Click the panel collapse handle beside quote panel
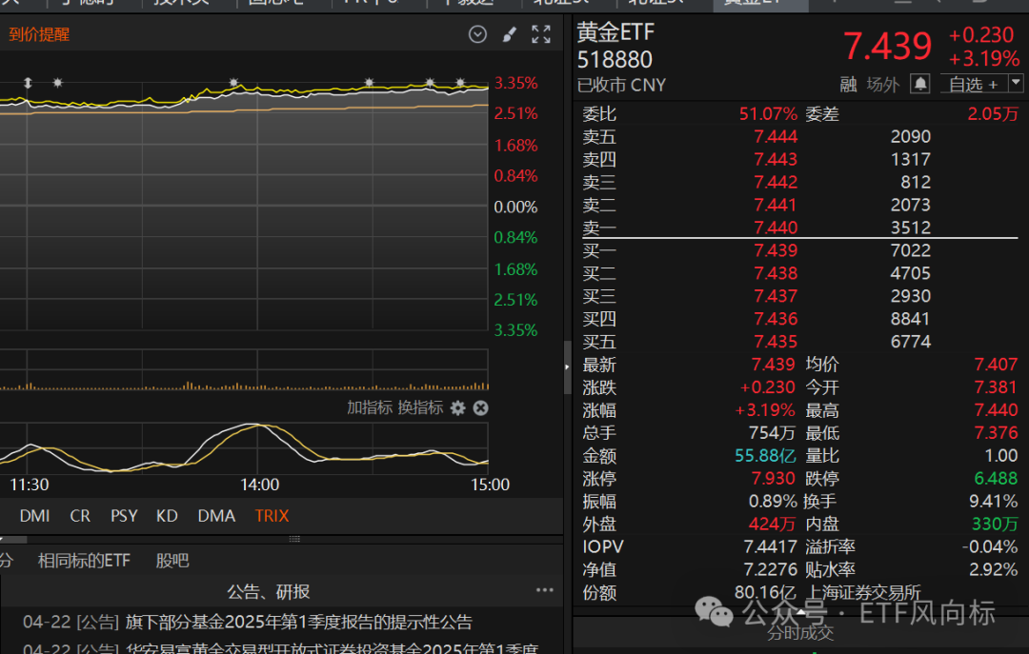 tap(568, 365)
